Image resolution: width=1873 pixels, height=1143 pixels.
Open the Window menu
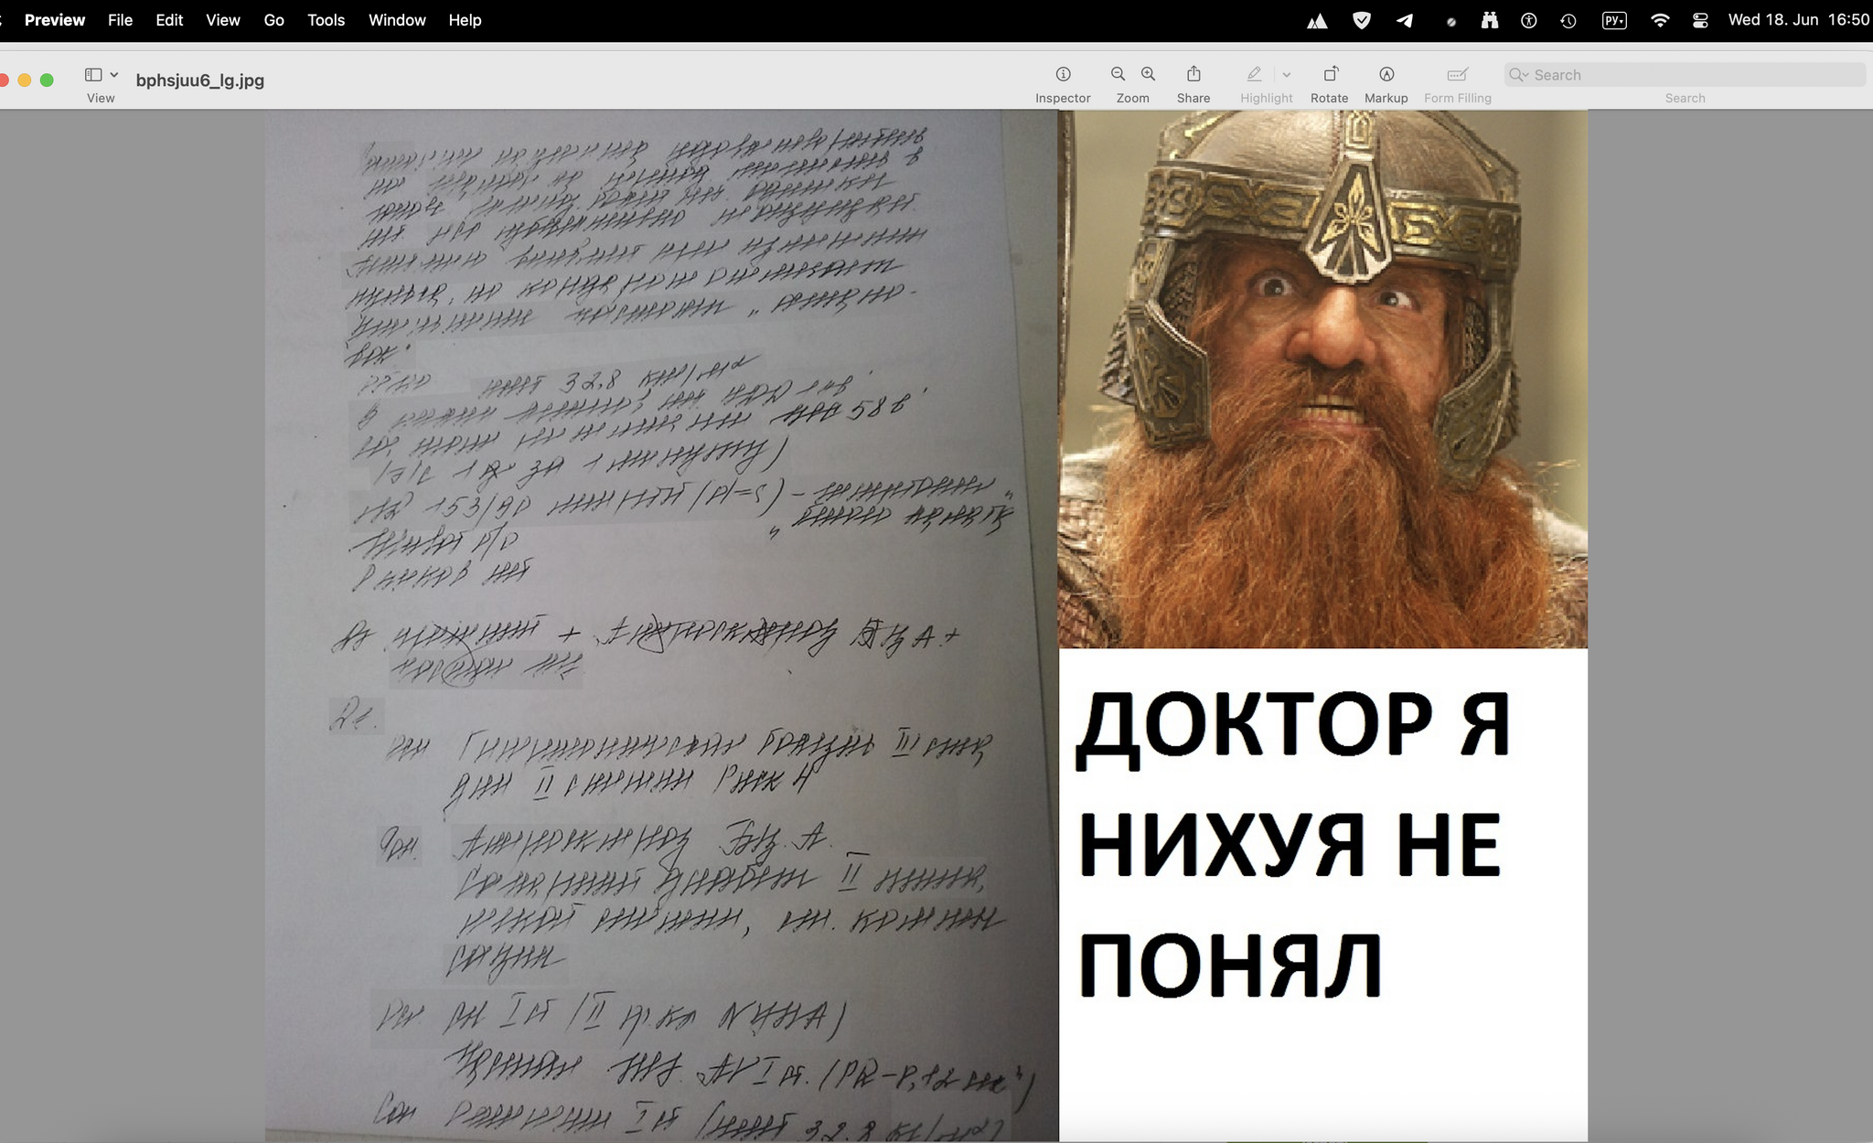(397, 20)
